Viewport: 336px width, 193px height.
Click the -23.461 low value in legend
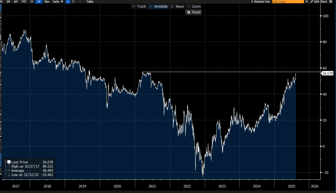47,175
